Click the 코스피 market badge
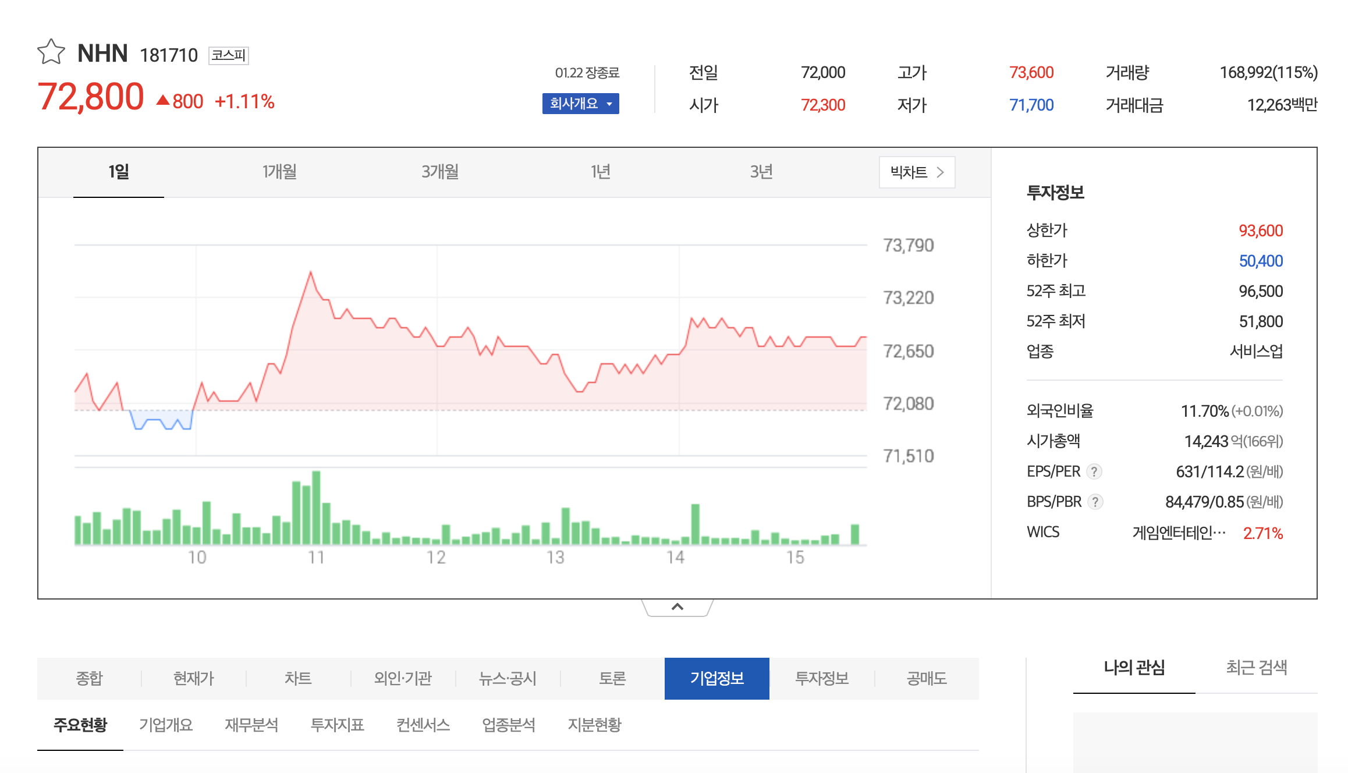 229,55
